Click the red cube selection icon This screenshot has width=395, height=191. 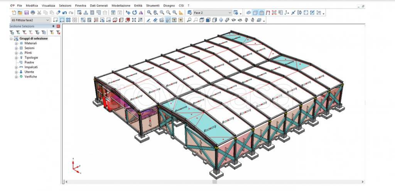pyautogui.click(x=127, y=20)
